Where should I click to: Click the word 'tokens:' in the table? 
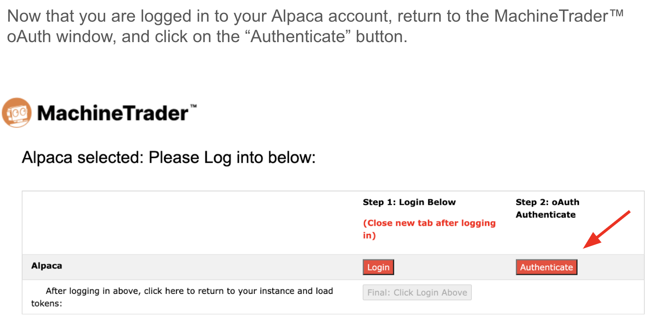(x=47, y=304)
